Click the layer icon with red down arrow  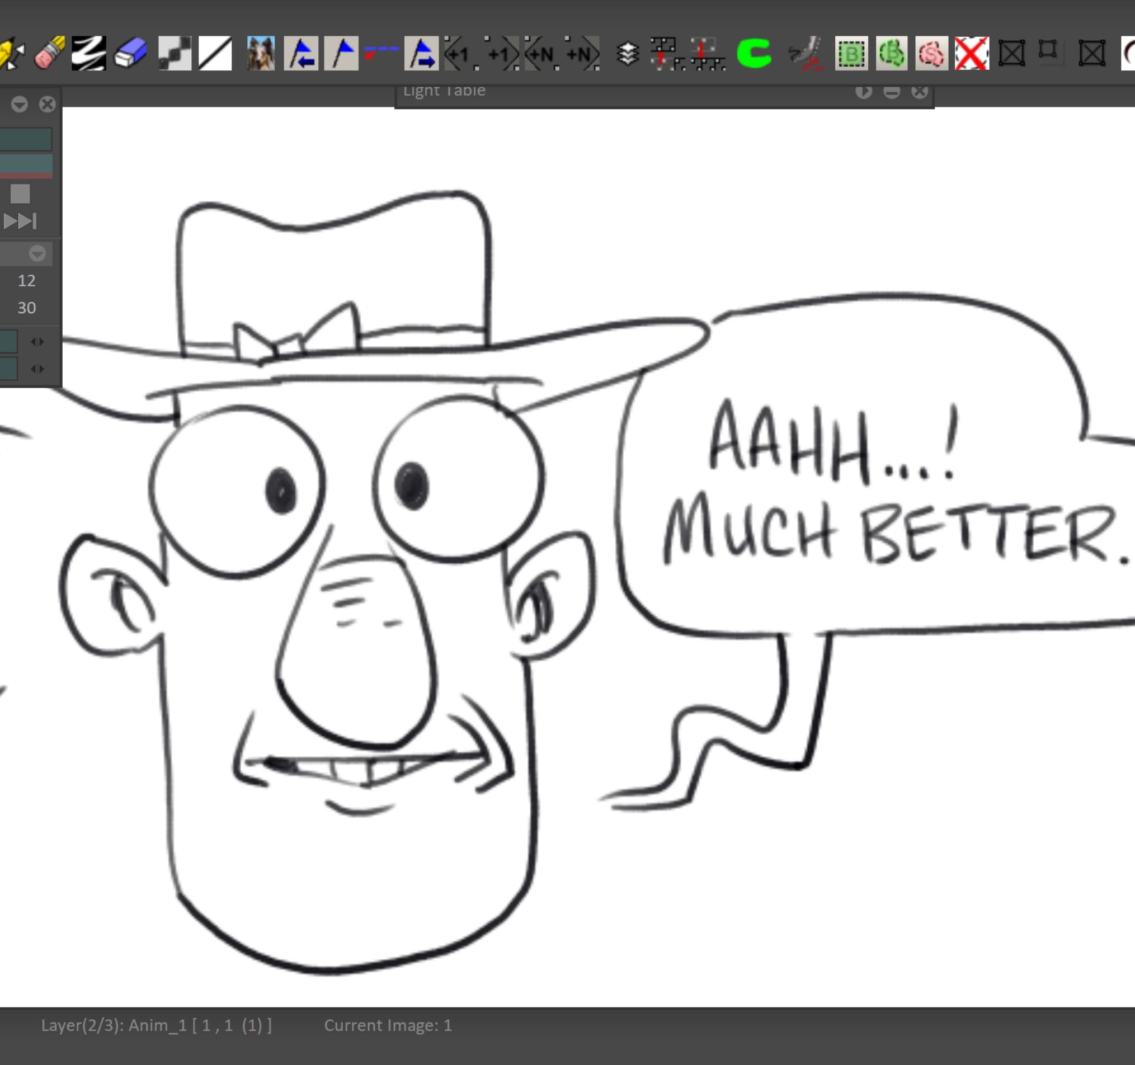click(x=708, y=54)
